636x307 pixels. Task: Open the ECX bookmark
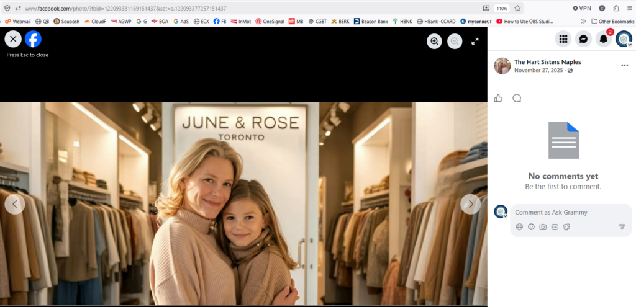201,22
